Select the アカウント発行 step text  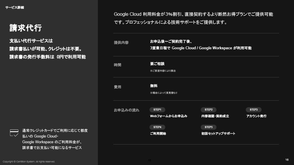pyautogui.click(x=256, y=116)
